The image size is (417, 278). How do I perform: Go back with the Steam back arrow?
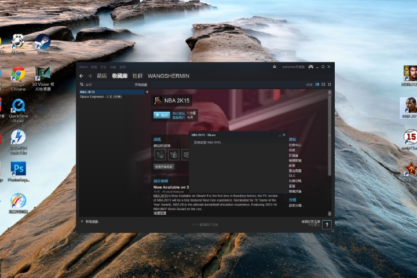tap(82, 76)
